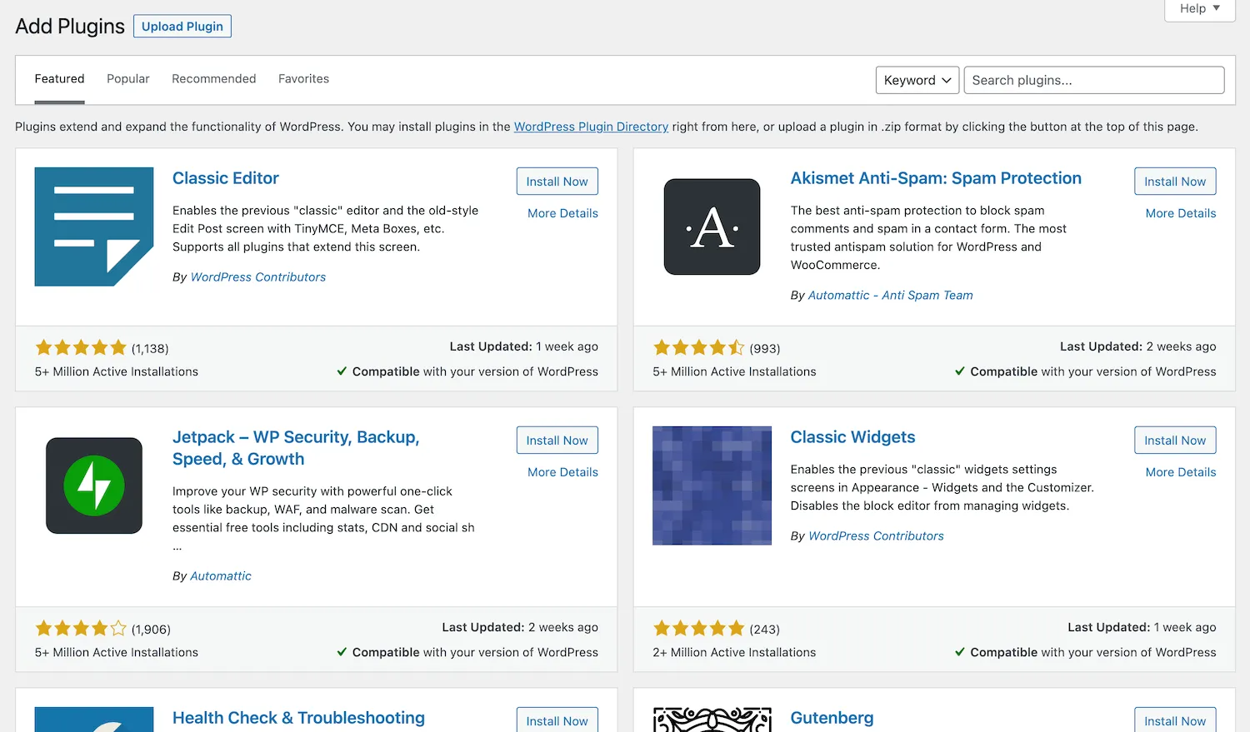The width and height of the screenshot is (1250, 732).
Task: Open WordPress Contributors author link under Classic Editor
Action: [258, 277]
